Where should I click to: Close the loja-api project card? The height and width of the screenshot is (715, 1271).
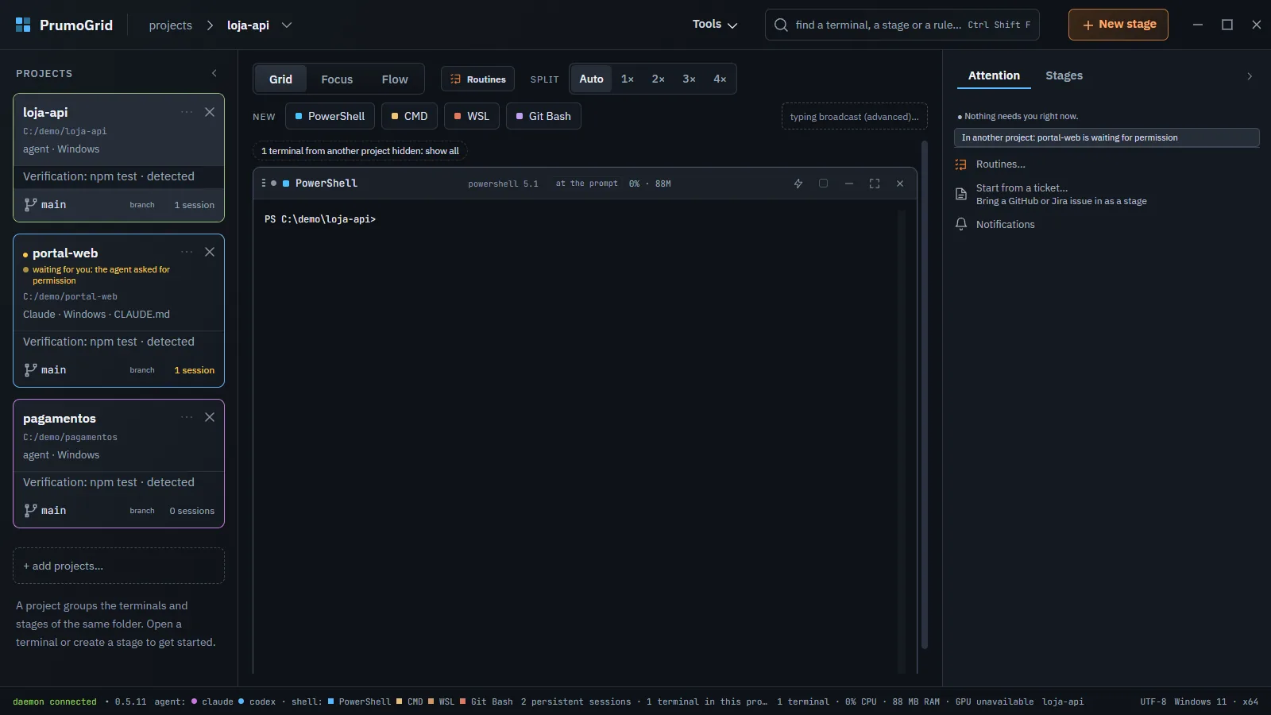point(210,112)
